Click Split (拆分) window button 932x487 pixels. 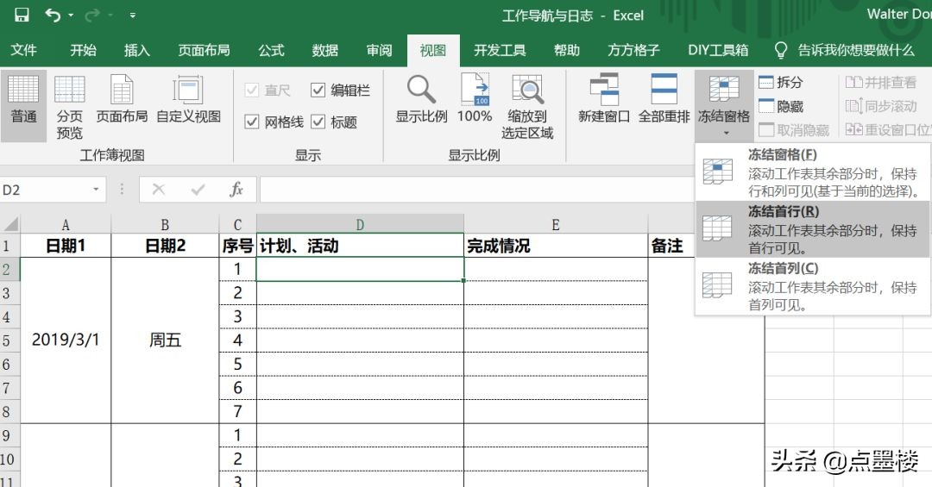781,82
